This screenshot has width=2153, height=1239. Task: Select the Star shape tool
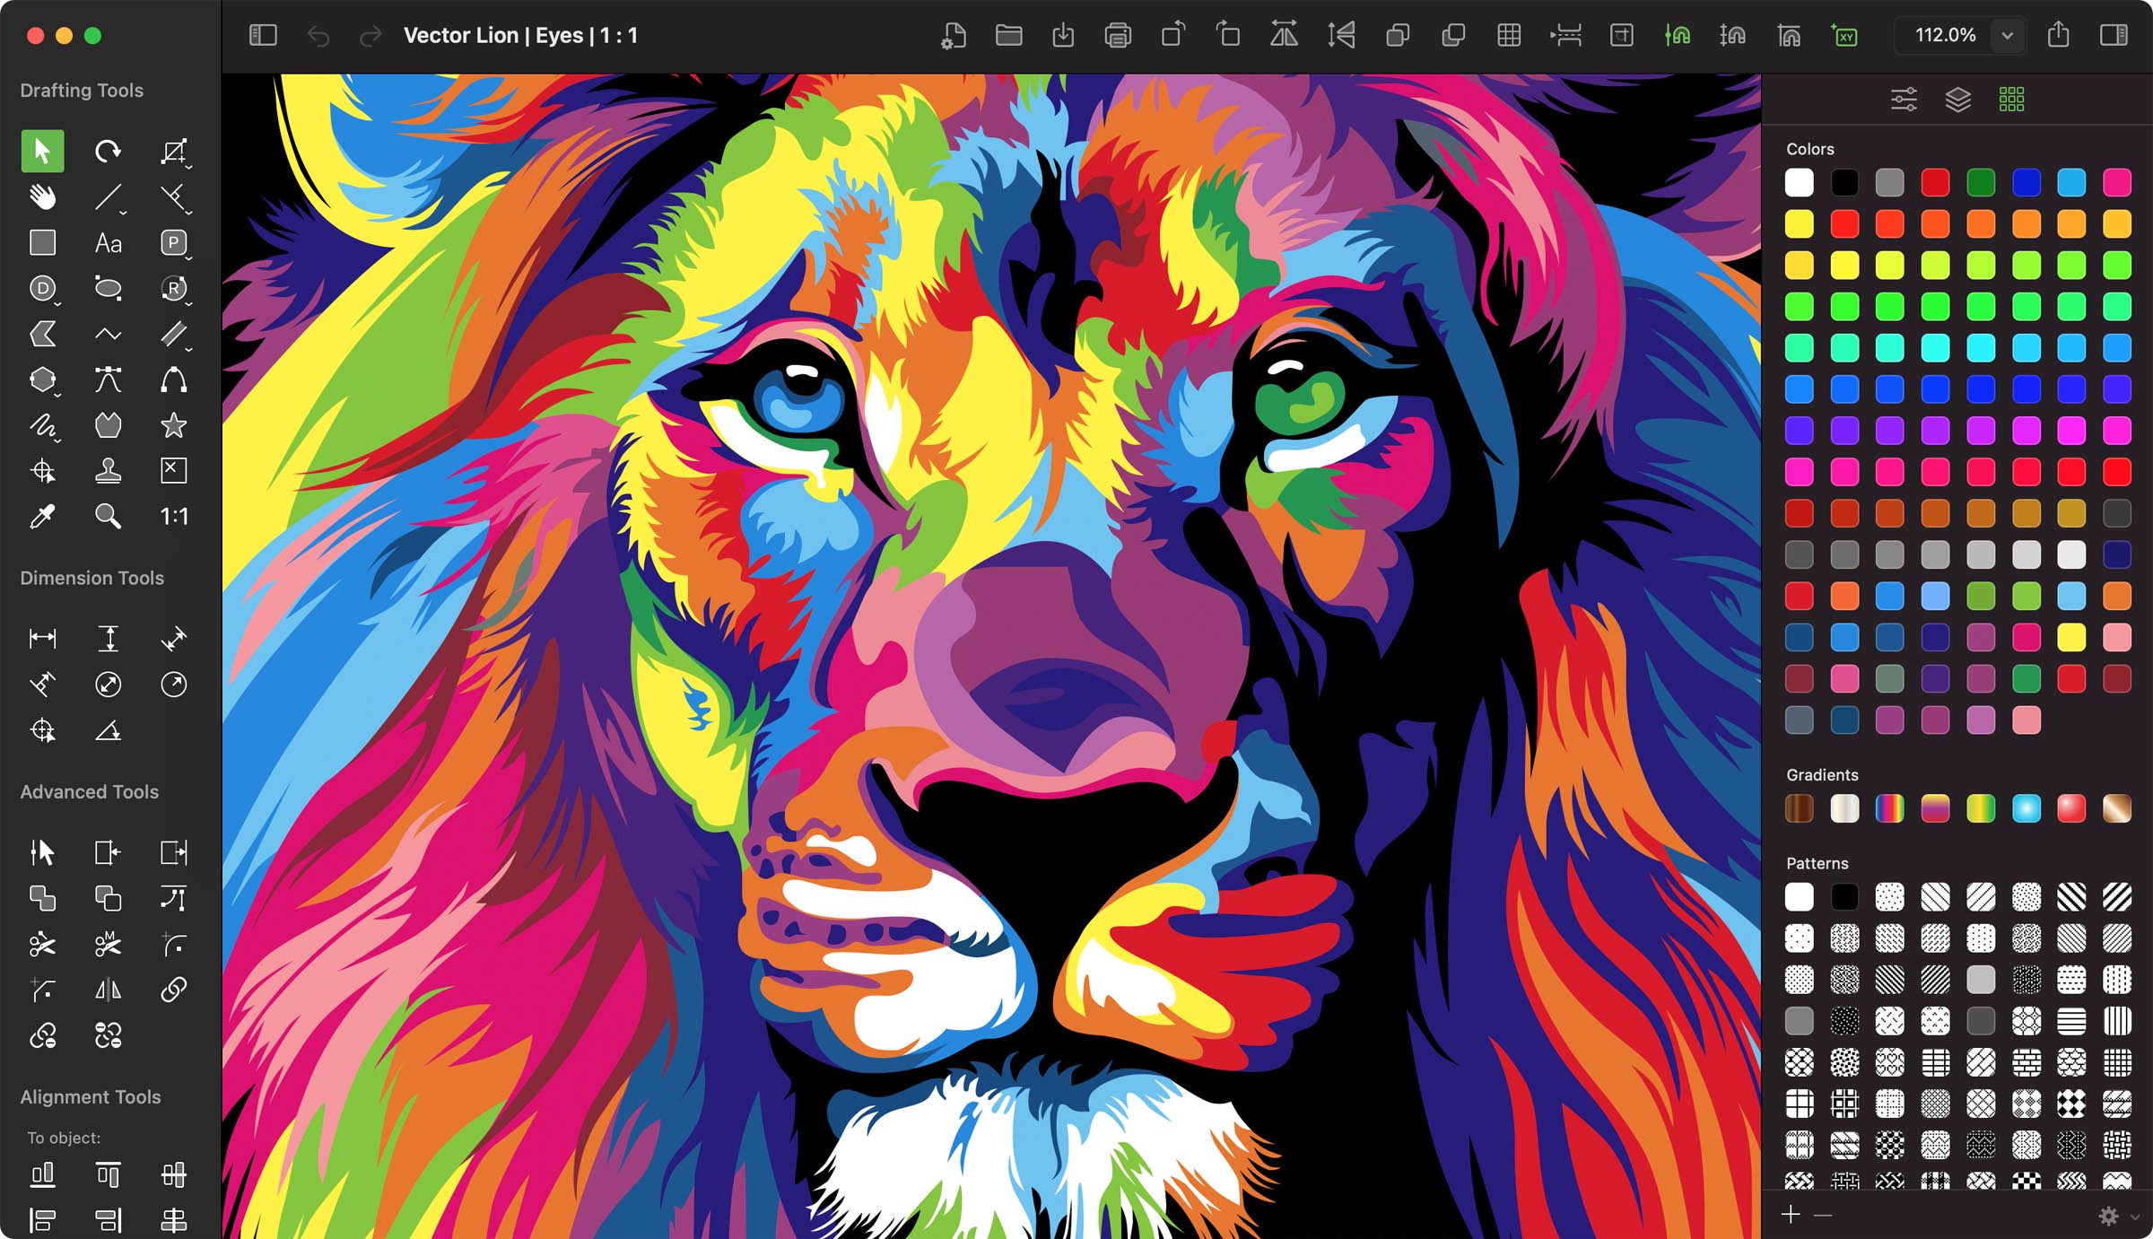[173, 425]
